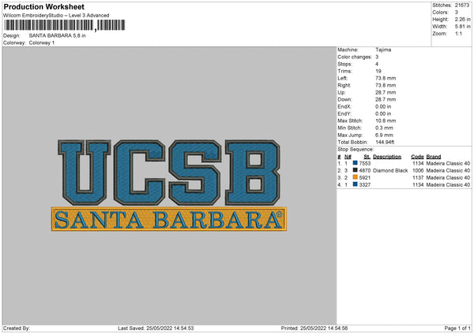The image size is (474, 334).
Task: Click the stitch count 7553 in row 1
Action: [x=365, y=163]
